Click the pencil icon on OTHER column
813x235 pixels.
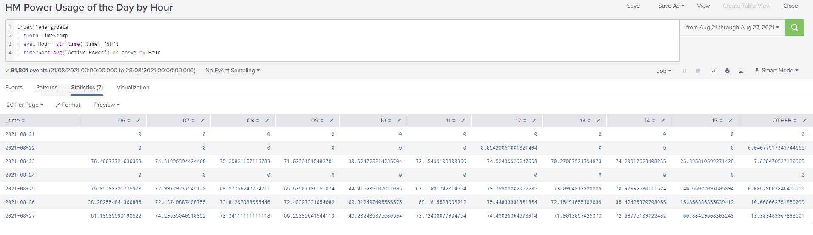click(804, 121)
